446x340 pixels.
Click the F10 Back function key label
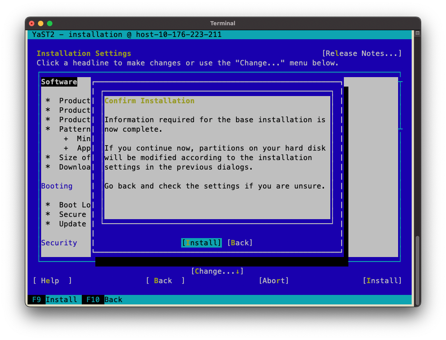(x=102, y=299)
